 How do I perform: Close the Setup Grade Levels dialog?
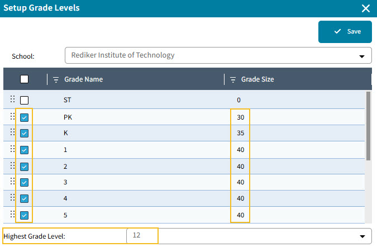[365, 8]
